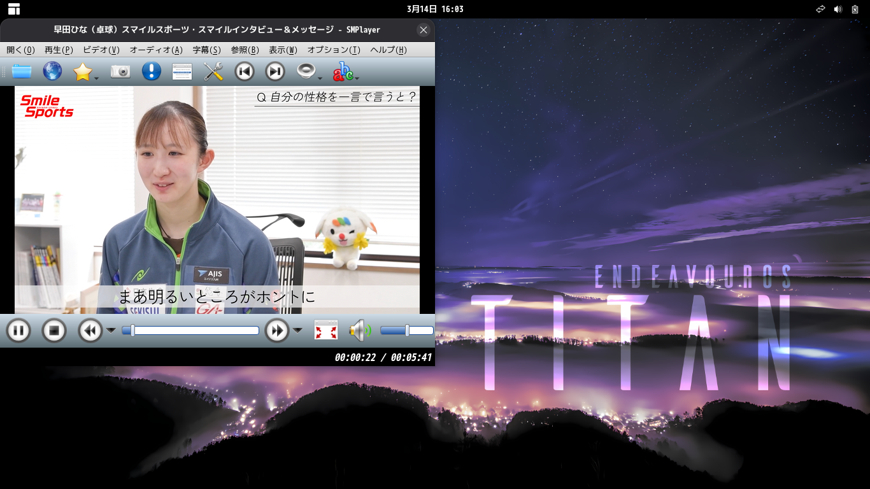The image size is (870, 489).
Task: Expand the favorites star dropdown arrow
Action: coord(97,79)
